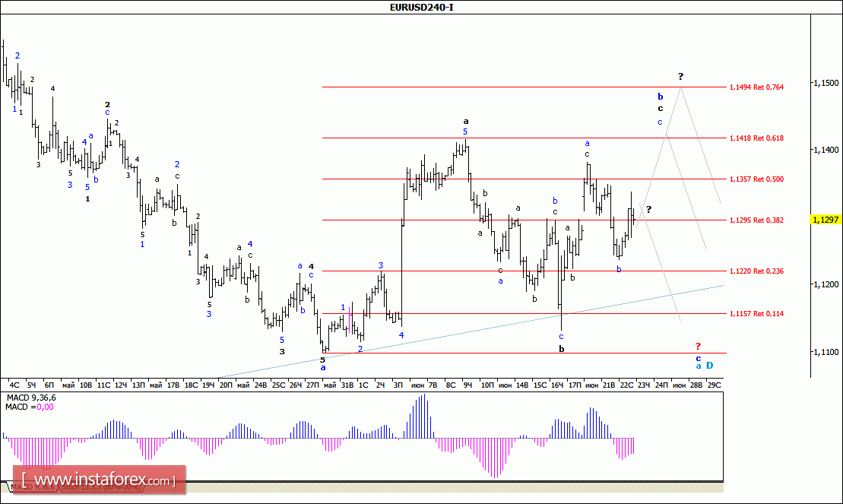Viewport: 843px width, 504px height.
Task: Click the 1С date on the time axis
Action: (x=363, y=385)
